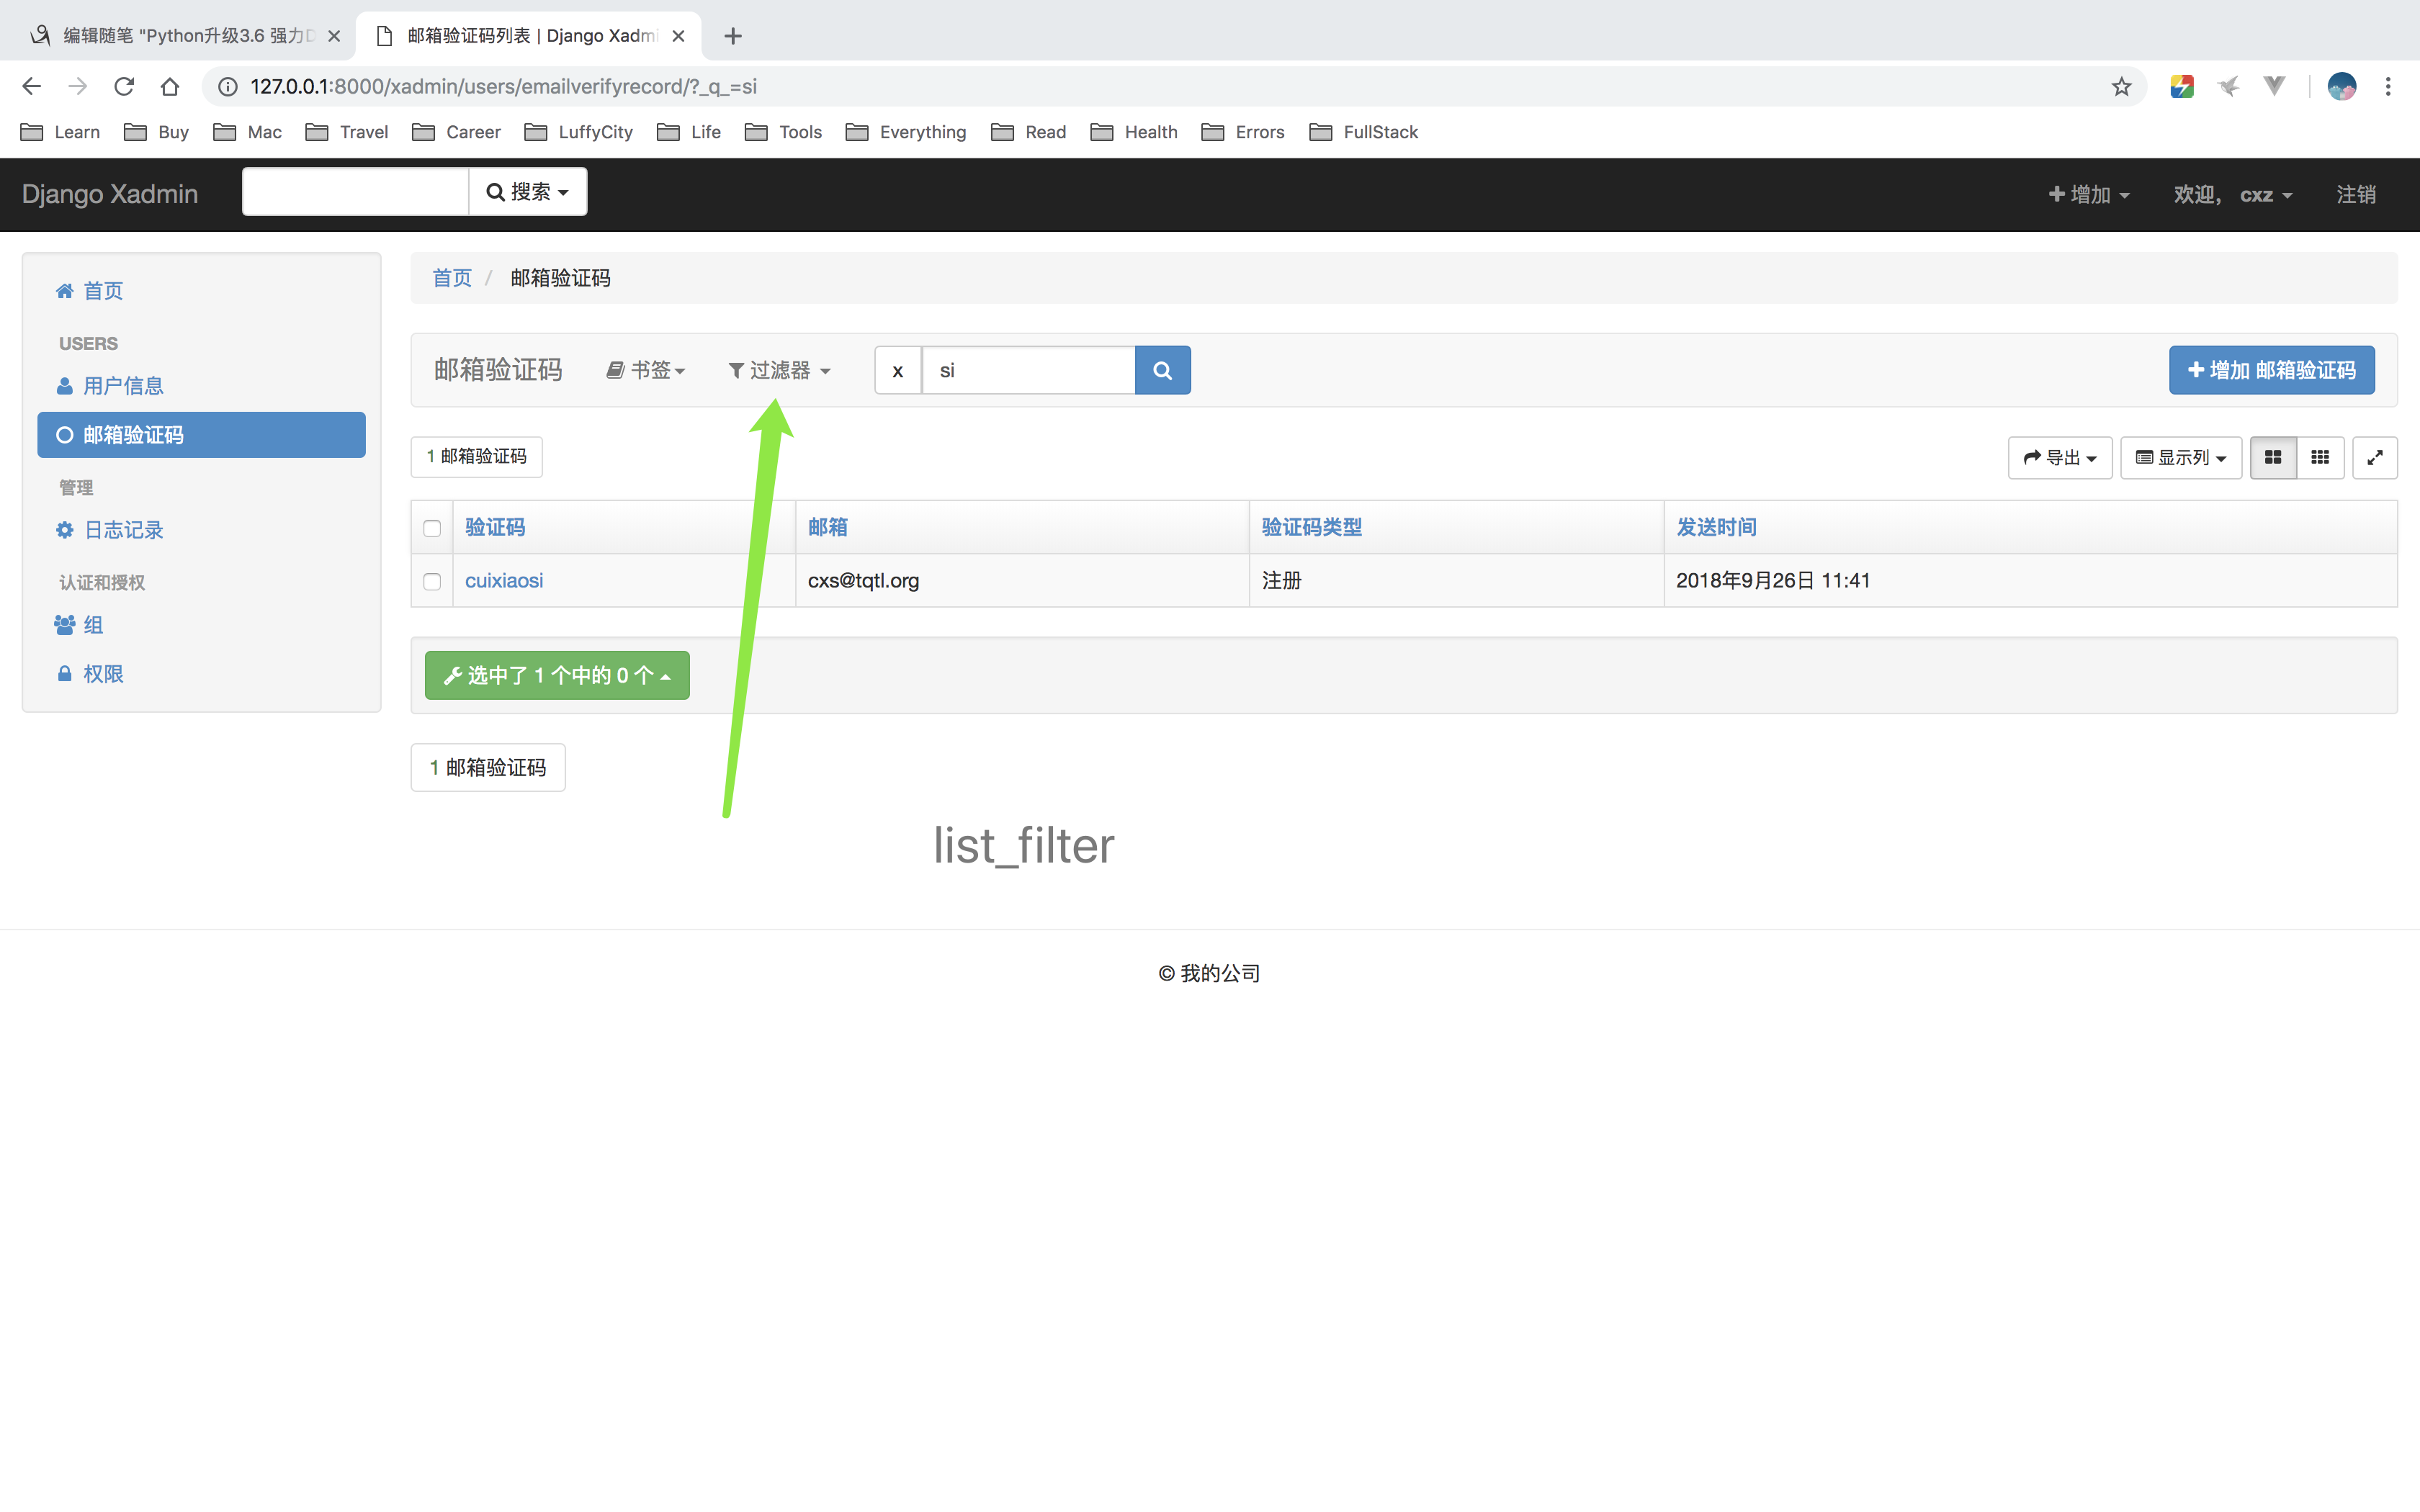The height and width of the screenshot is (1512, 2420).
Task: Go to browser home icon
Action: tap(170, 87)
